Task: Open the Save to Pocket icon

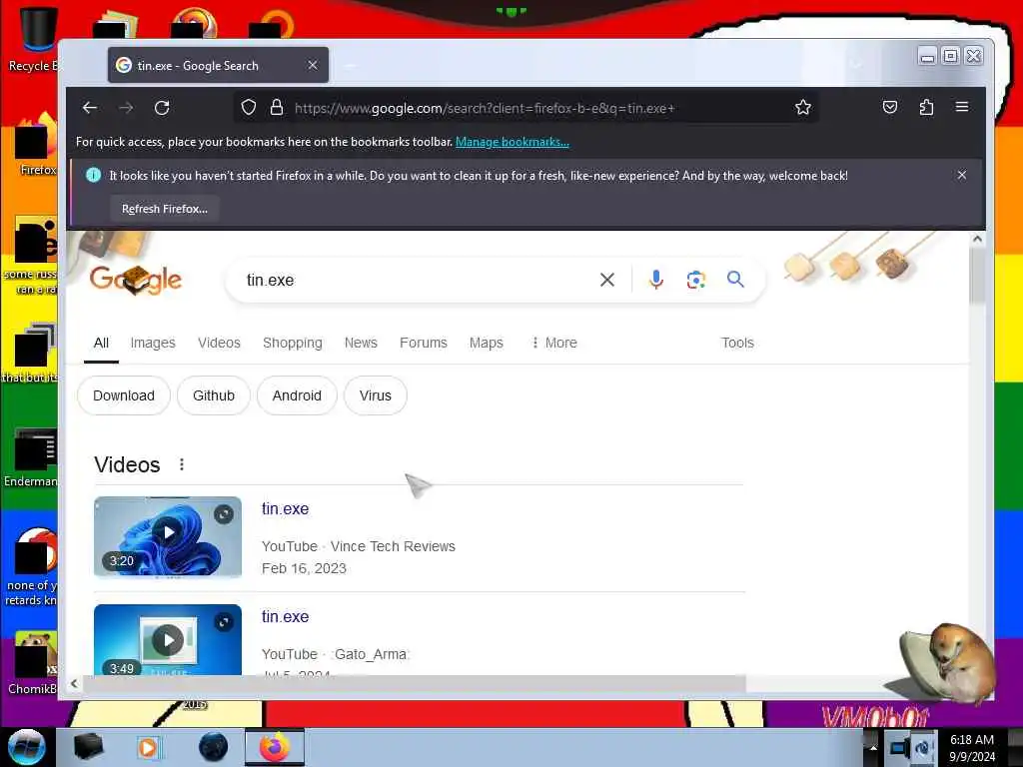Action: coord(890,107)
